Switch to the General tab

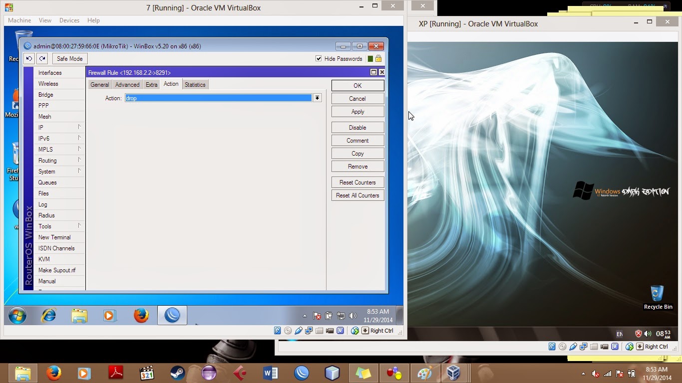point(100,85)
